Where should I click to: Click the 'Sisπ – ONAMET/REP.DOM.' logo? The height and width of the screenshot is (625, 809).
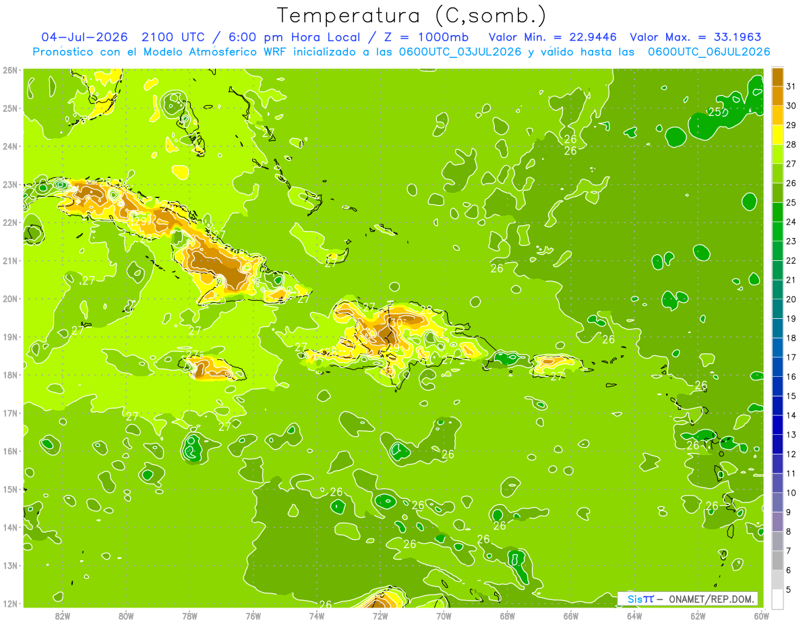coord(688,599)
